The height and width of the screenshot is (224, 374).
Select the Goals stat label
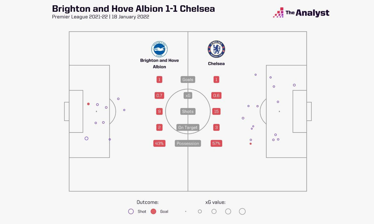[188, 80]
